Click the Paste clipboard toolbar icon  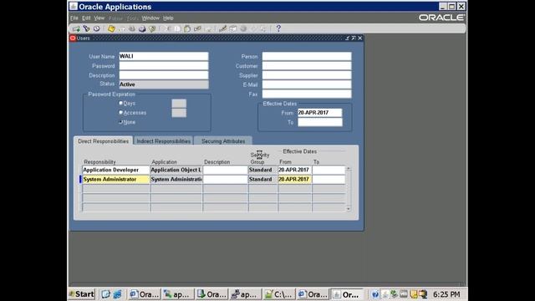tap(187, 28)
